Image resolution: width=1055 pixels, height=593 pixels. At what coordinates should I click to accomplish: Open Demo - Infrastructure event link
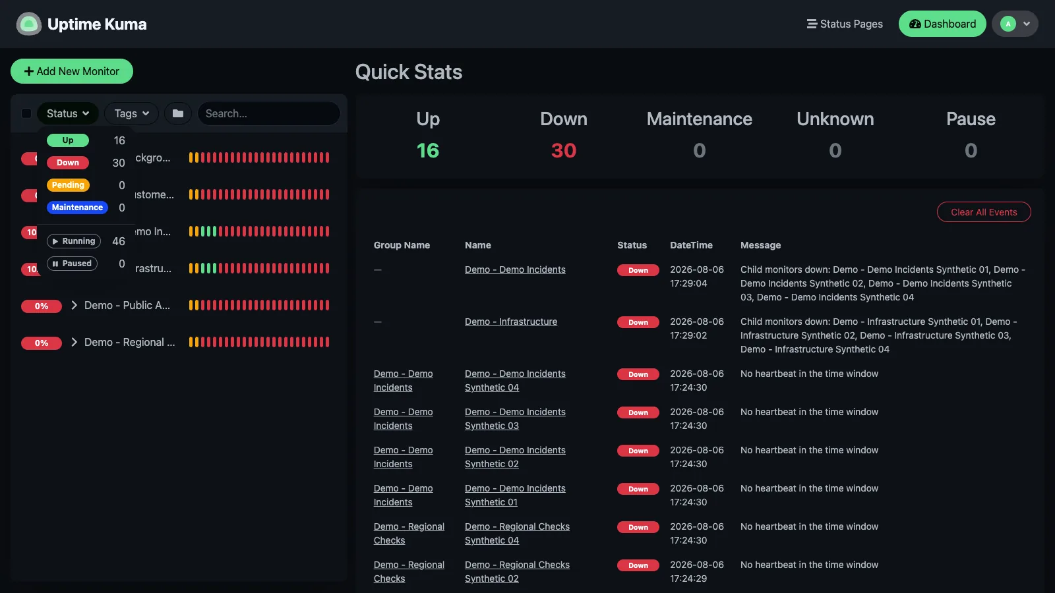coord(511,322)
